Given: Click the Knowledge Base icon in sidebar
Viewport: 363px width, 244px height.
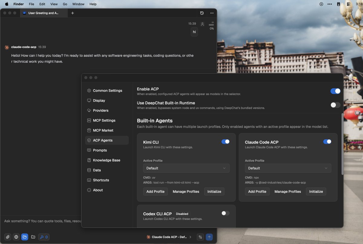Looking at the screenshot, I should [x=89, y=160].
